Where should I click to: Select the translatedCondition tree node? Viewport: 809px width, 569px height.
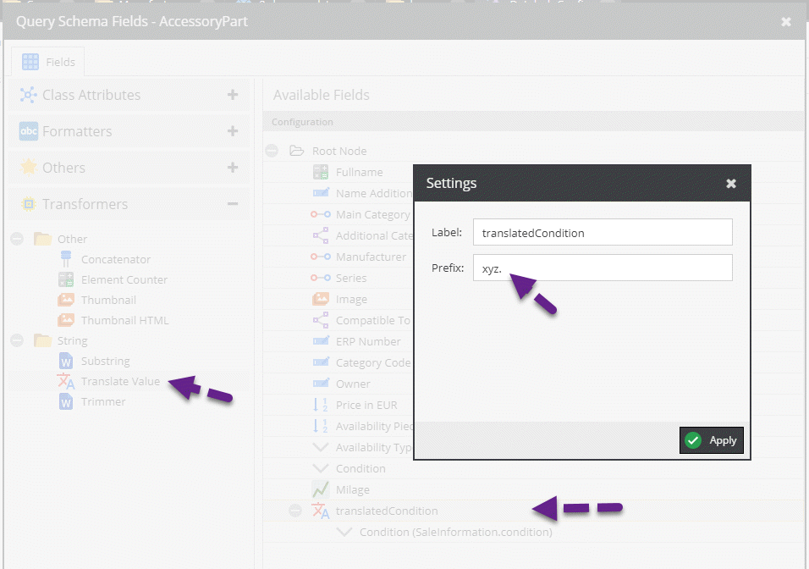387,511
